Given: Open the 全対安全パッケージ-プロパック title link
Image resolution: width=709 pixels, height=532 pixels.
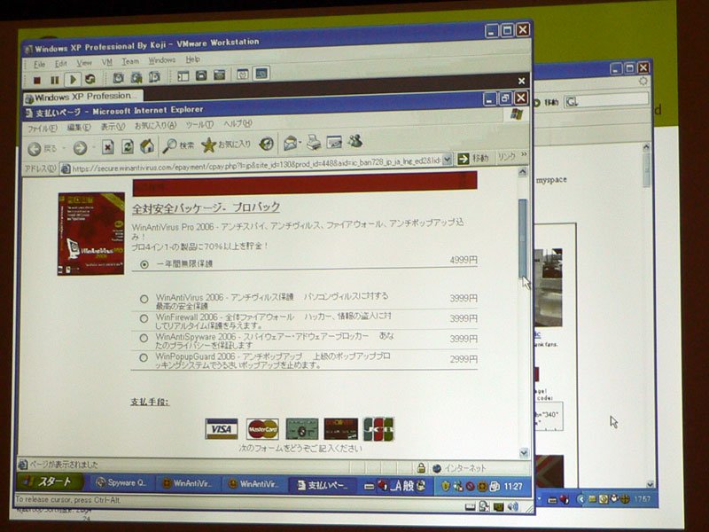Looking at the screenshot, I should (206, 208).
